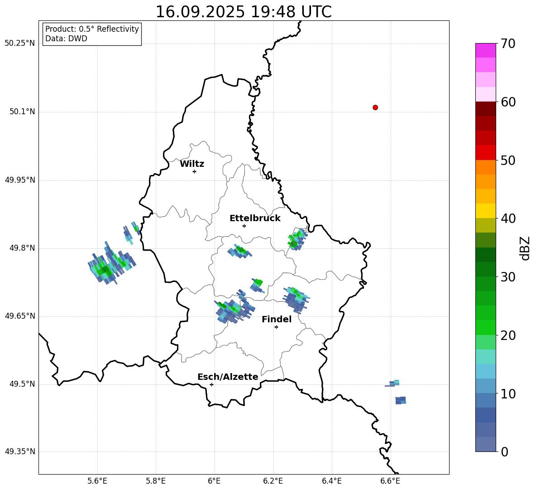Pick the magenta top colorbar segment
This screenshot has width=536, height=490.
[x=486, y=50]
